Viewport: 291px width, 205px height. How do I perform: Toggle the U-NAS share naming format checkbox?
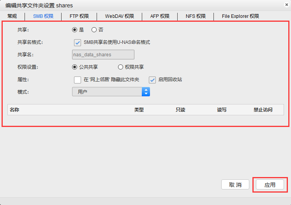coord(78,42)
